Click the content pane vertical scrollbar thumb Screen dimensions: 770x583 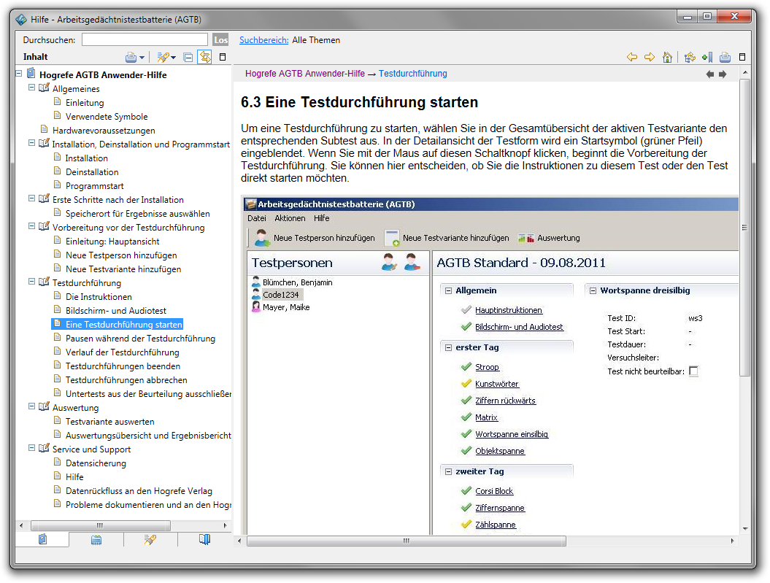(745, 227)
